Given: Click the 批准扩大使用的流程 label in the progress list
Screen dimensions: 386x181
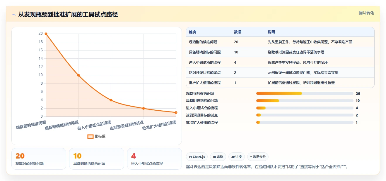Looking at the screenshot, I should 202,123.
